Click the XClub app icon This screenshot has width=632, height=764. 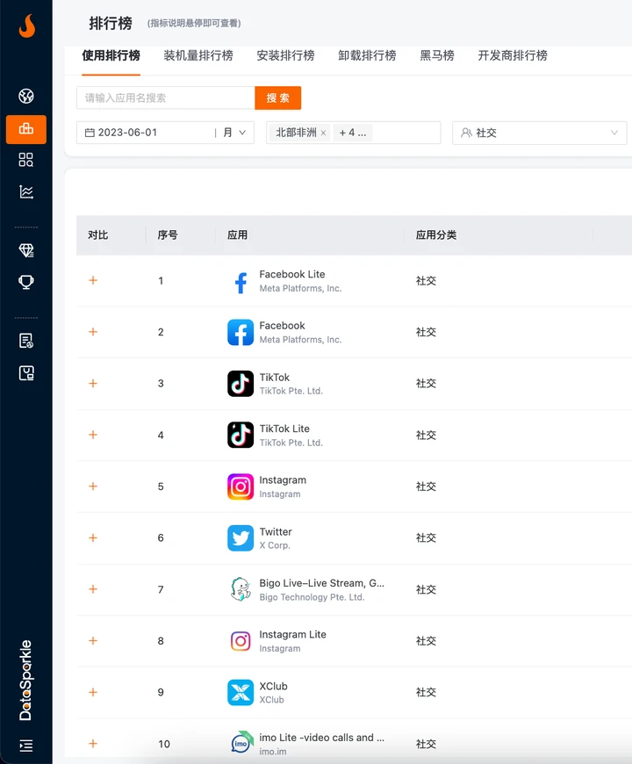click(241, 692)
